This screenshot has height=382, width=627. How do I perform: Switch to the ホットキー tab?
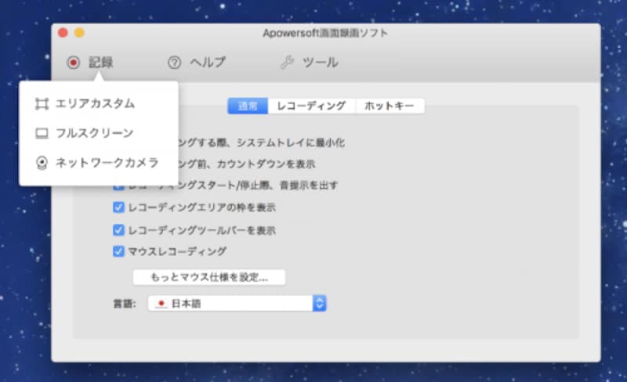click(x=390, y=106)
